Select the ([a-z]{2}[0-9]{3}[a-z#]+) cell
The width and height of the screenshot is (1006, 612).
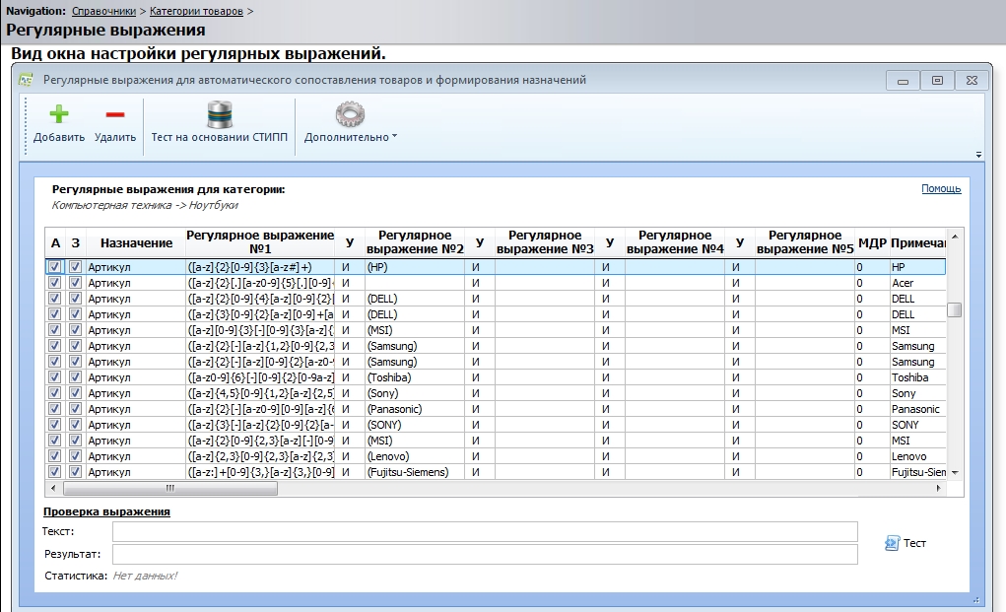pyautogui.click(x=260, y=266)
